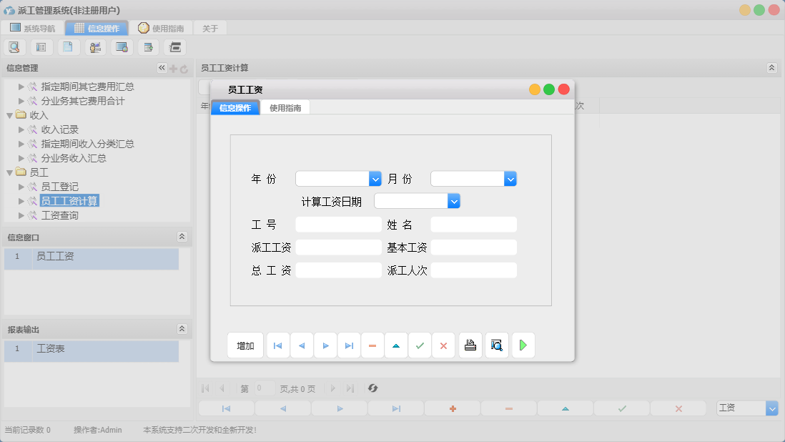Screen dimensions: 785x442
Task: Click the document toolbar icon
Action: [68, 46]
